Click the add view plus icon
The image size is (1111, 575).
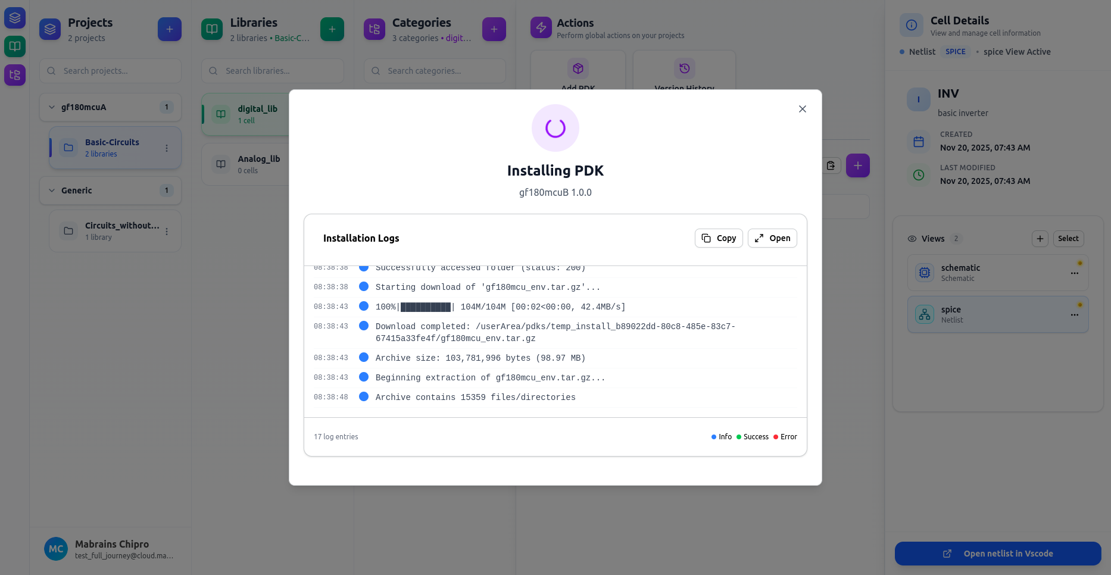point(1040,239)
